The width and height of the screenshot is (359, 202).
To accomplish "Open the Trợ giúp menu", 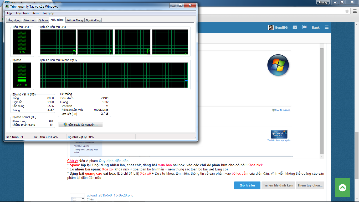I will pos(48,13).
